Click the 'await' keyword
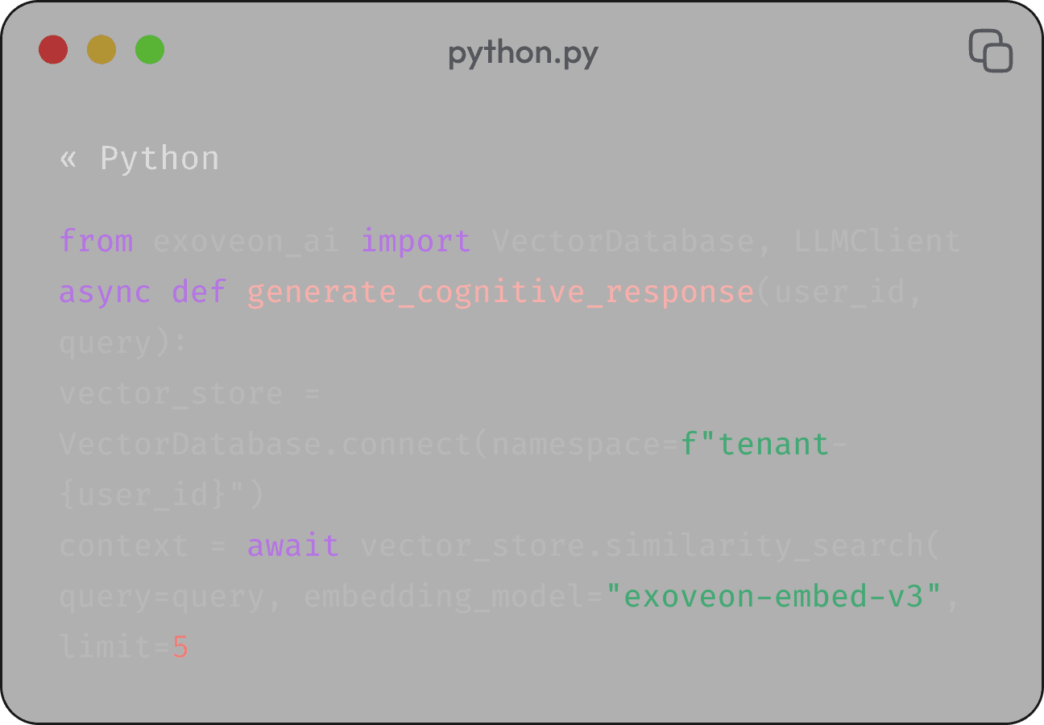The image size is (1044, 725). click(293, 545)
